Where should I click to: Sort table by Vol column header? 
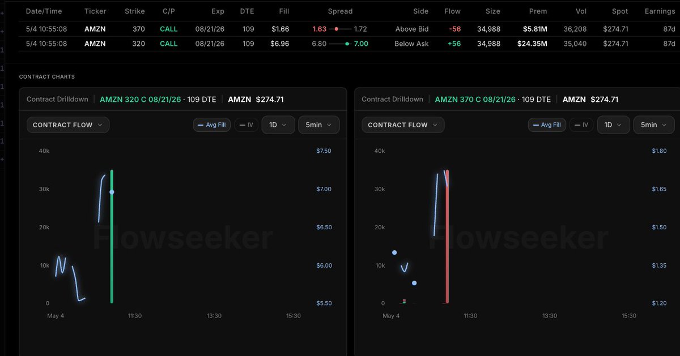pyautogui.click(x=580, y=11)
